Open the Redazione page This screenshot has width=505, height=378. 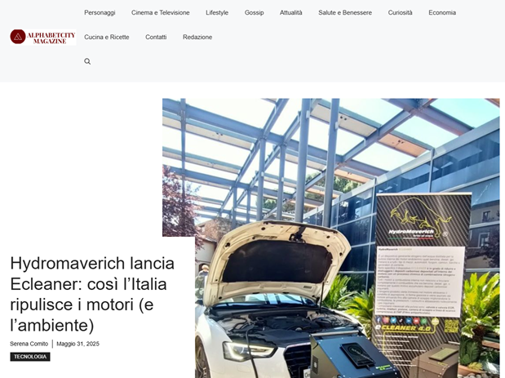pyautogui.click(x=197, y=37)
